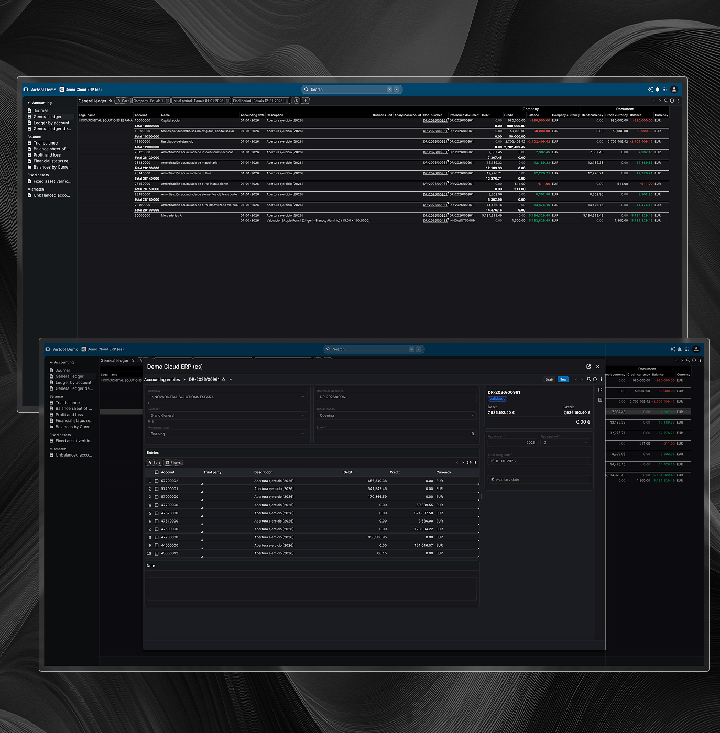
Task: Open Movement type dropdown Opening
Action: [x=227, y=434]
